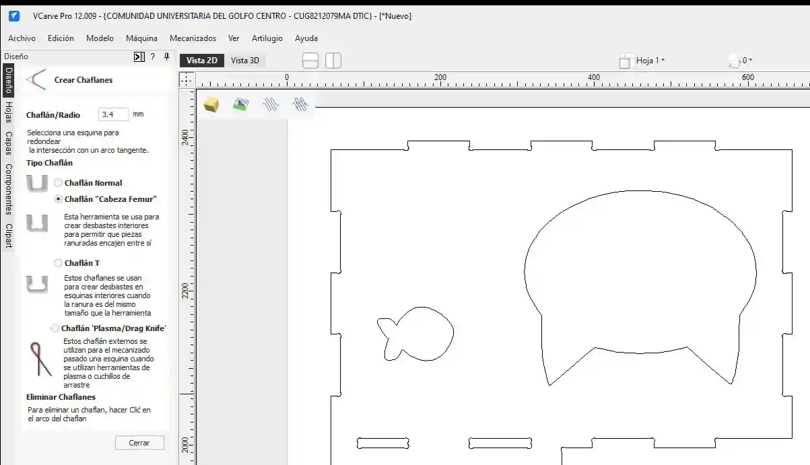Click the "mm" unit label

coord(138,114)
